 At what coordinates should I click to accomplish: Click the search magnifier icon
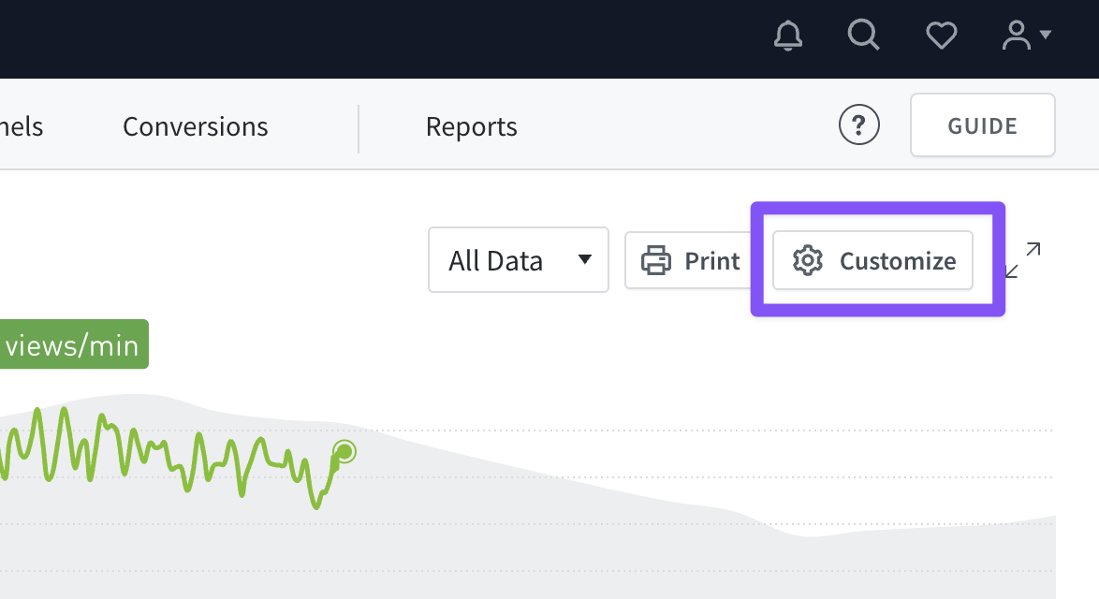(863, 35)
